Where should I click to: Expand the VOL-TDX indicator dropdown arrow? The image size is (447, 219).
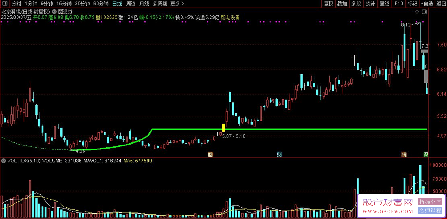click(x=4, y=161)
